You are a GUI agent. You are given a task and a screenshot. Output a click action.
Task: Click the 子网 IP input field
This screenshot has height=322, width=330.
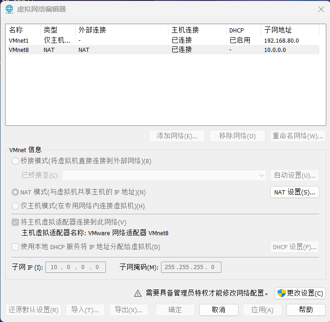click(75, 267)
